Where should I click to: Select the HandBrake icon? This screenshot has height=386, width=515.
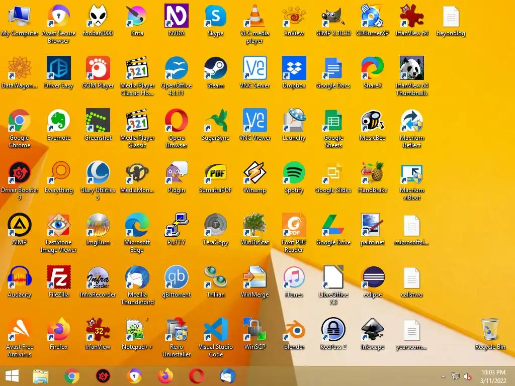pyautogui.click(x=372, y=172)
